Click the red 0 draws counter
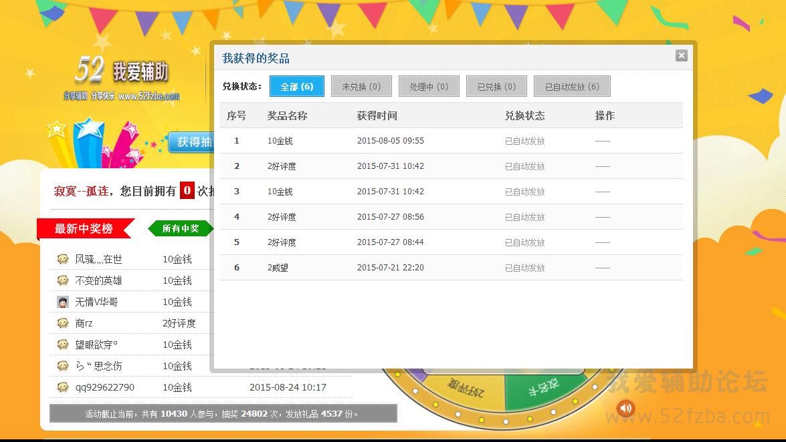Viewport: 786px width, 442px height. point(187,191)
